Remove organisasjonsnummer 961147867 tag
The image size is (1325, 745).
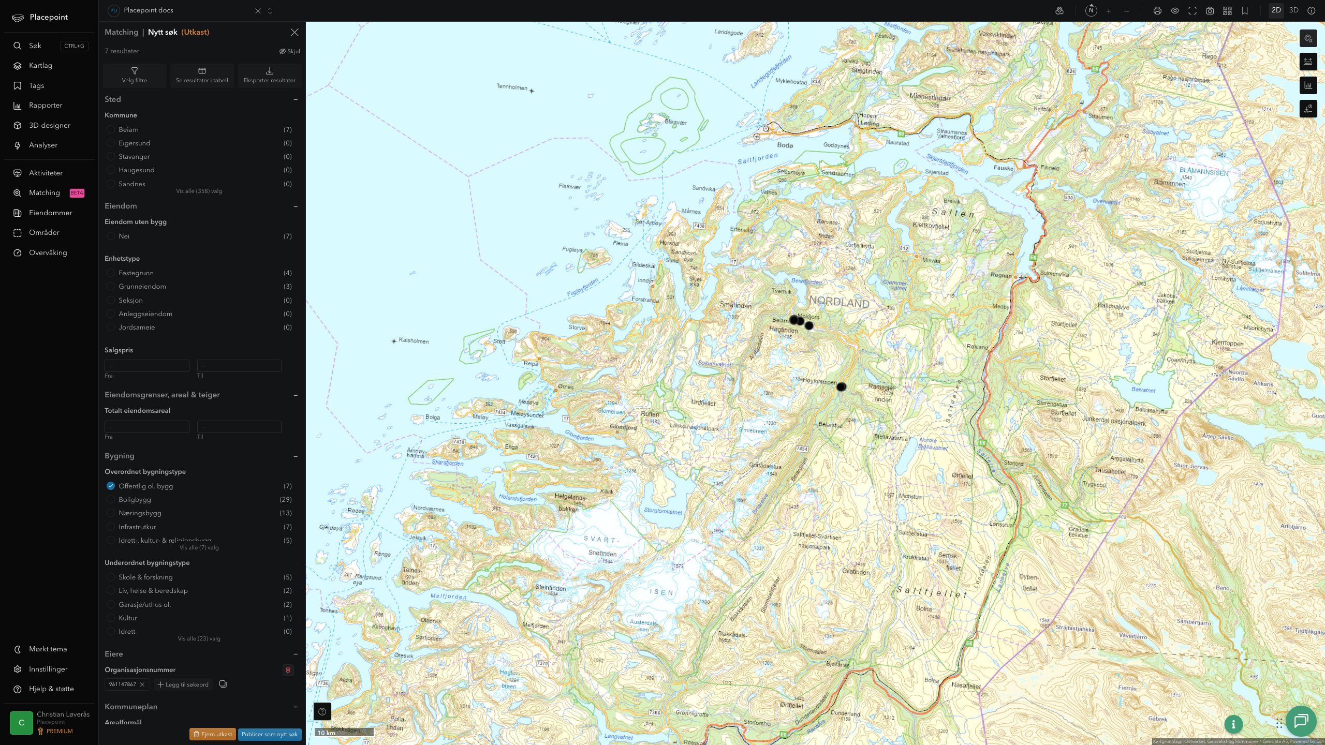click(x=142, y=684)
